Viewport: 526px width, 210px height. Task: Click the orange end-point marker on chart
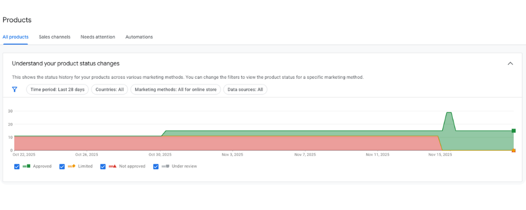(513, 151)
